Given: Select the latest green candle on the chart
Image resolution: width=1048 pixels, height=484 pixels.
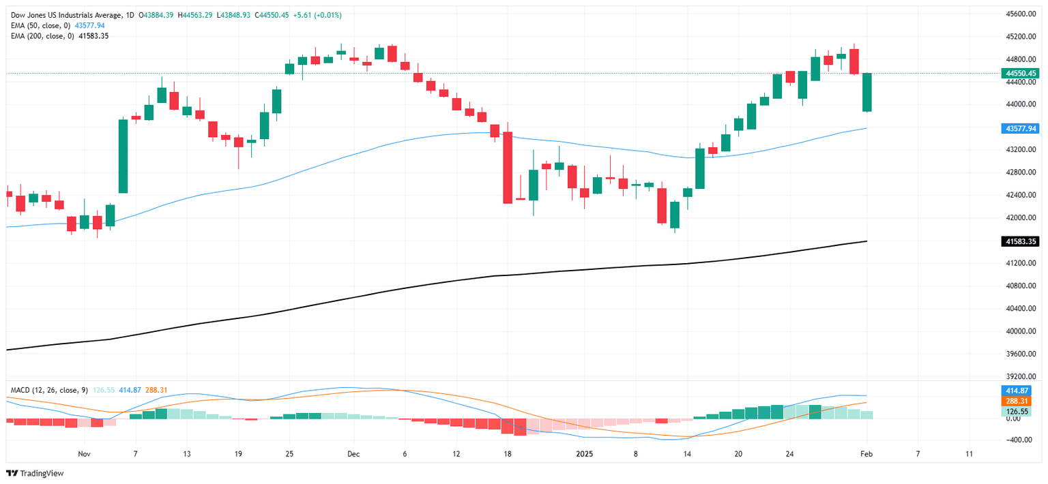Looking at the screenshot, I should pos(867,92).
